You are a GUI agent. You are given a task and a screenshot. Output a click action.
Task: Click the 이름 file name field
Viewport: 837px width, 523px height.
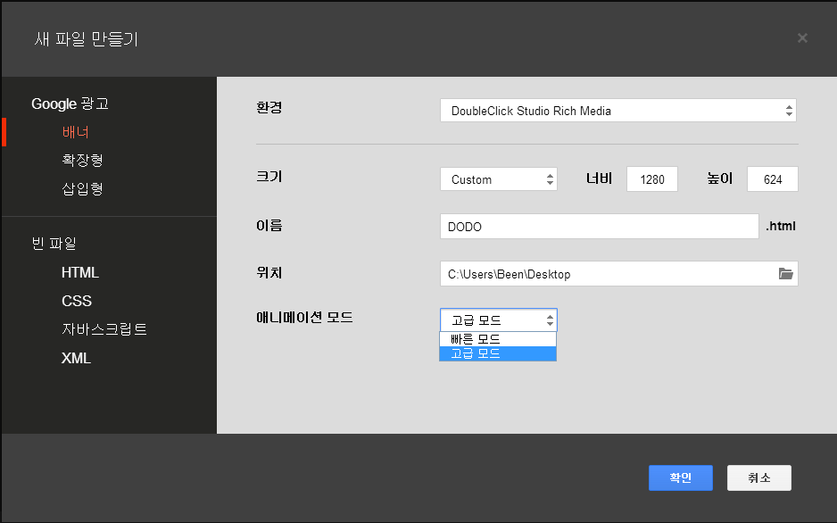[599, 227]
